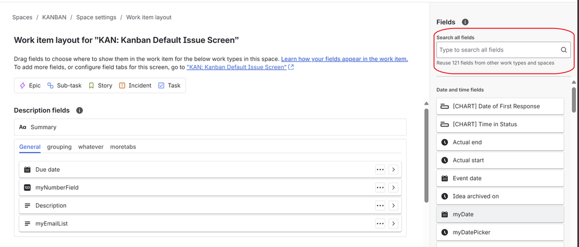The height and width of the screenshot is (247, 579).
Task: Click the Epic work type icon
Action: pyautogui.click(x=23, y=85)
